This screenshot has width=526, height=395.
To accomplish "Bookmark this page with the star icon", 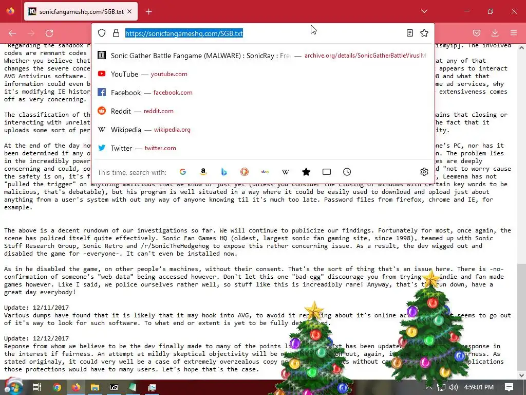I will click(x=424, y=33).
